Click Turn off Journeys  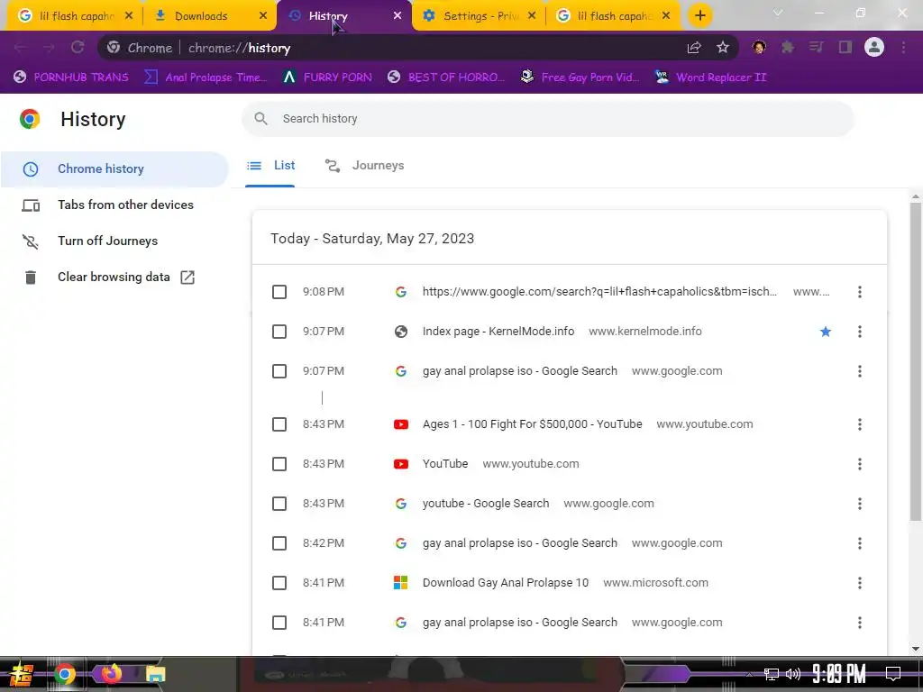[114, 241]
